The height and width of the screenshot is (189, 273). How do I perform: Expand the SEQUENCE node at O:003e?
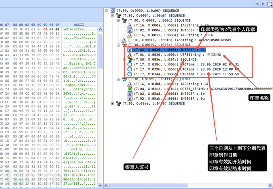pos(124,60)
